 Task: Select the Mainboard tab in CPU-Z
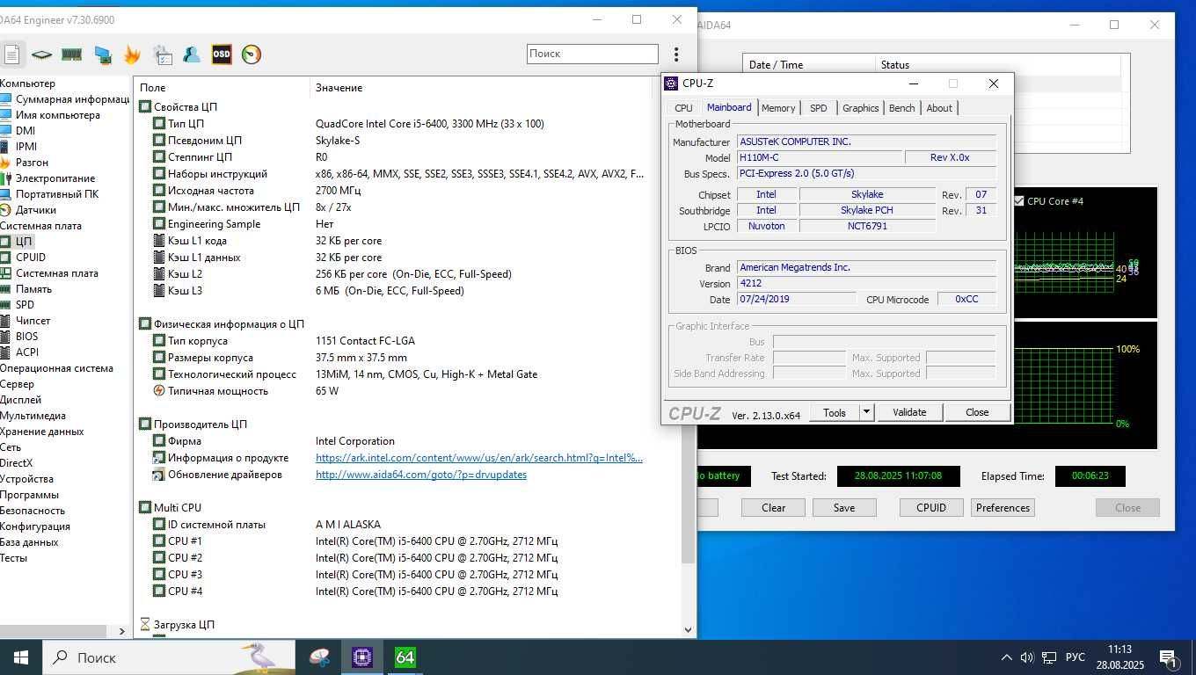(x=729, y=107)
